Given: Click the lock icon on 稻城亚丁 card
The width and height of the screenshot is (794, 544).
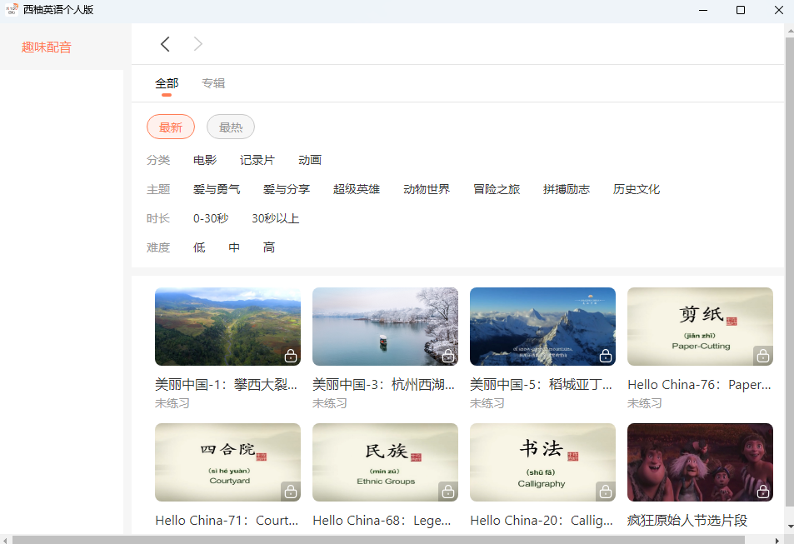Looking at the screenshot, I should click(x=605, y=355).
